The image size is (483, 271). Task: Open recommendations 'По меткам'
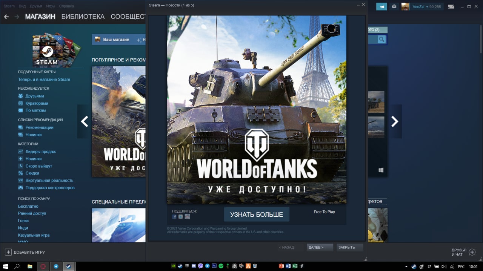click(x=35, y=110)
